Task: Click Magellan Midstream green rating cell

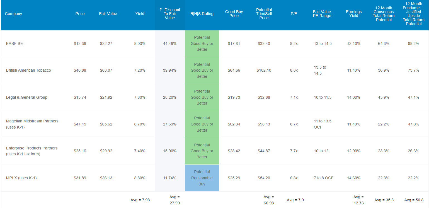Action: pos(202,124)
